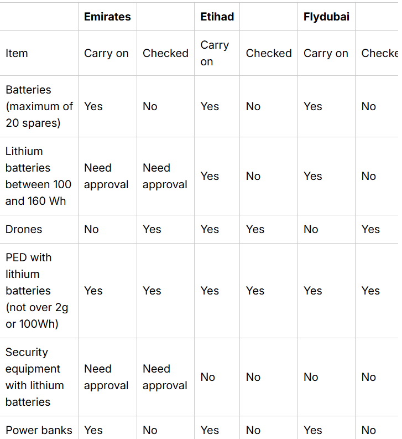This screenshot has height=439, width=402.
Task: Select the "Carry on" subheader under Flydubai
Action: pos(326,53)
